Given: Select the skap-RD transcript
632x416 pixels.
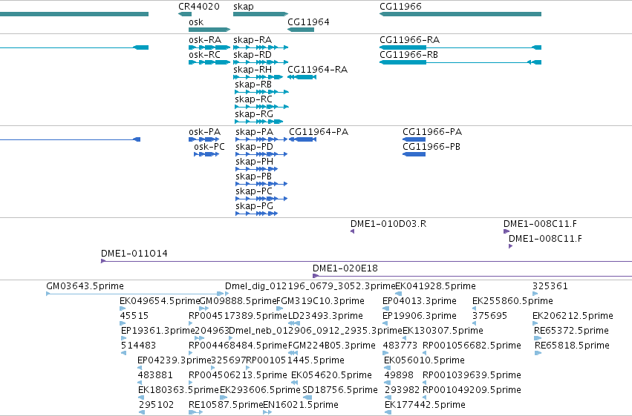Looking at the screenshot, I should (x=261, y=62).
